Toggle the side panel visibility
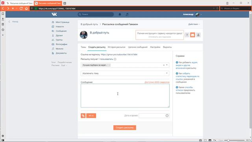Viewport: 252px width, 142px height. pyautogui.click(x=3, y=140)
